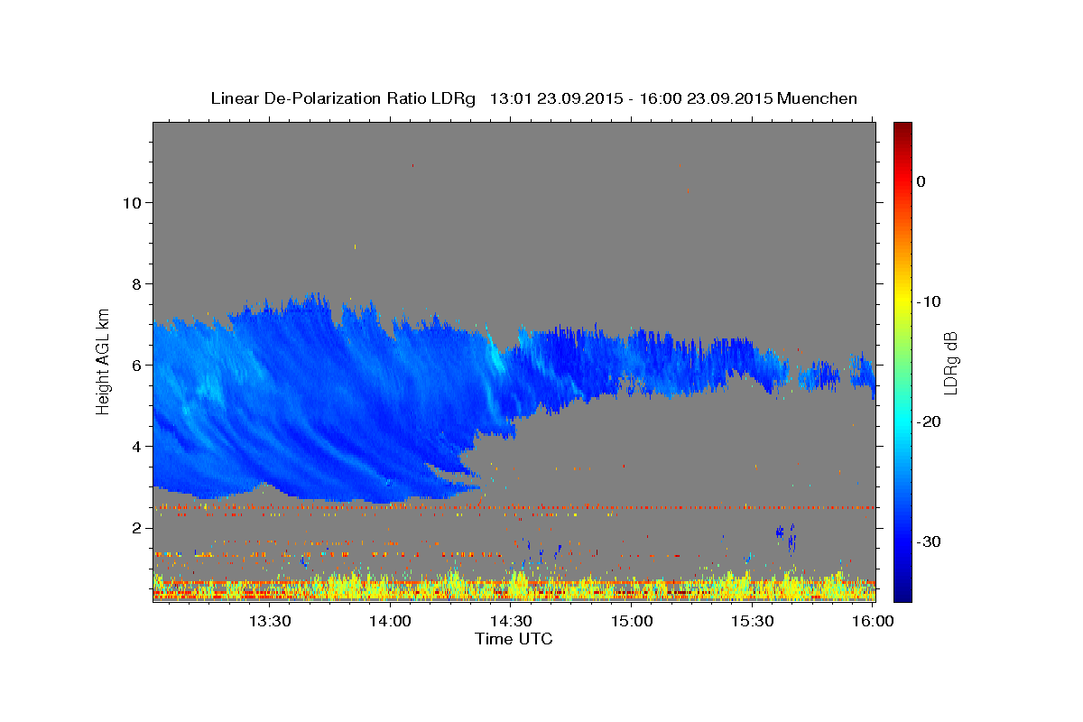This screenshot has height=722, width=1083.
Task: Click the colorbar value -30
Action: tap(929, 541)
